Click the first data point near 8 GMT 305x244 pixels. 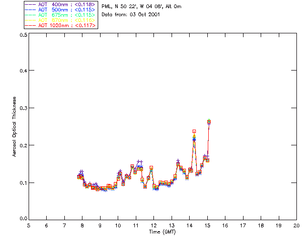[x=79, y=177]
